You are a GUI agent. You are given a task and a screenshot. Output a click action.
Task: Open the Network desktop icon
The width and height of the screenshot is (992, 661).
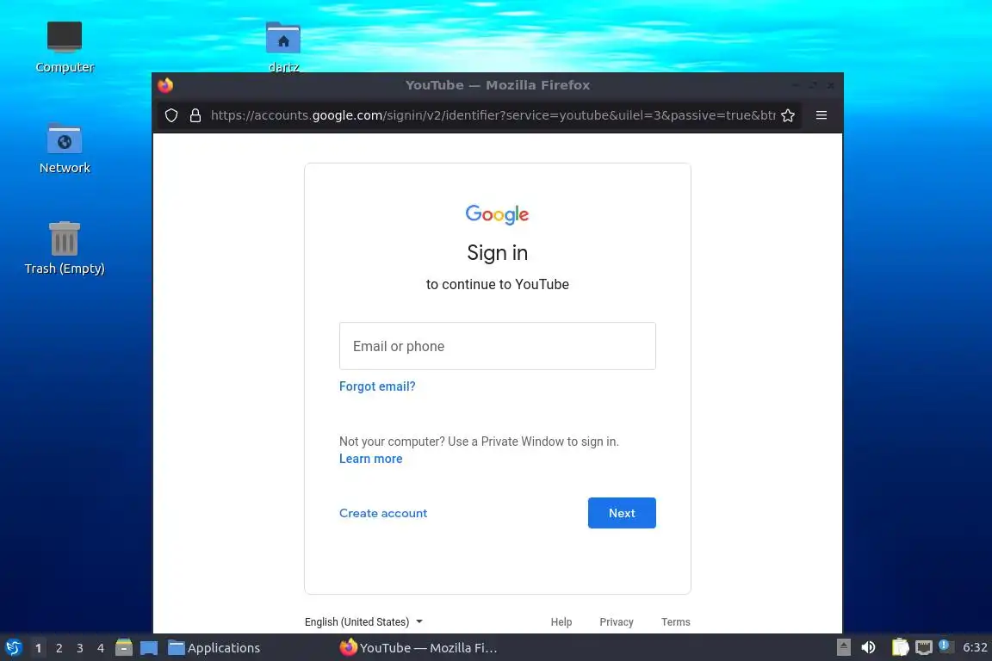(65, 149)
